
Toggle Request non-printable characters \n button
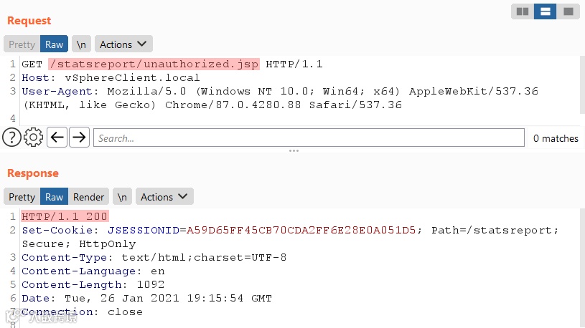(x=81, y=44)
